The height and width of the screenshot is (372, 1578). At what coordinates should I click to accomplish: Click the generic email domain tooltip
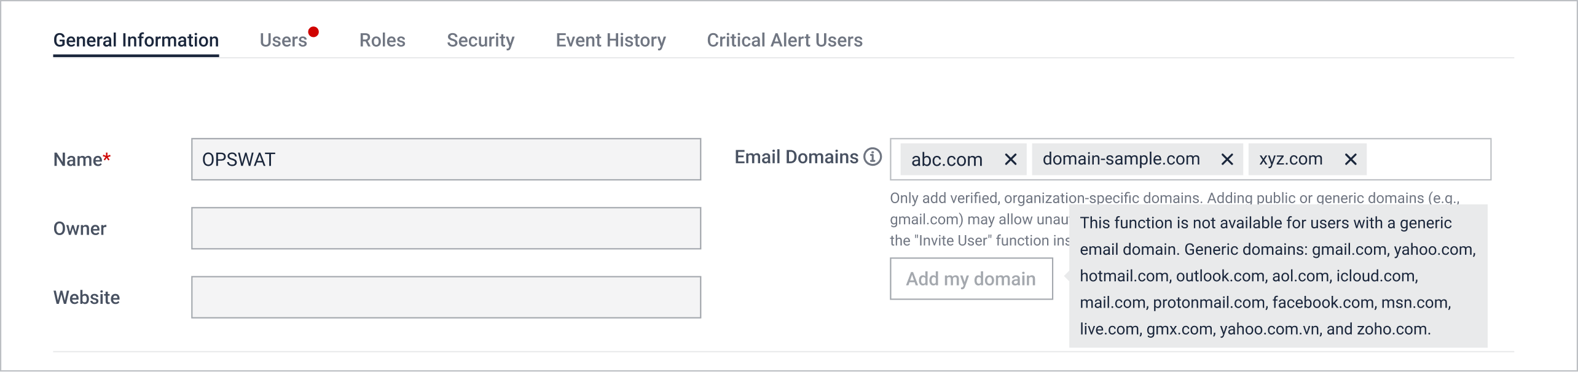point(1278,276)
